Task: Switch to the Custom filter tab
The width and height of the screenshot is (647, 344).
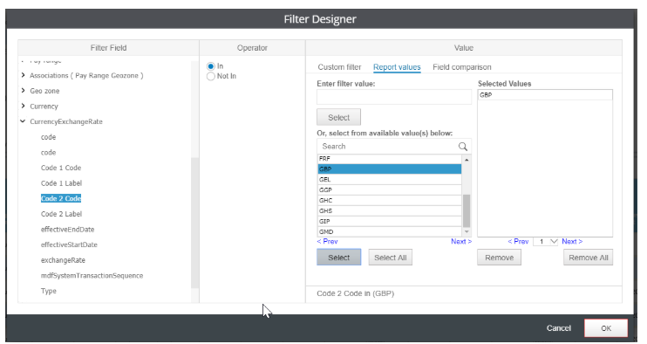Action: pos(339,67)
